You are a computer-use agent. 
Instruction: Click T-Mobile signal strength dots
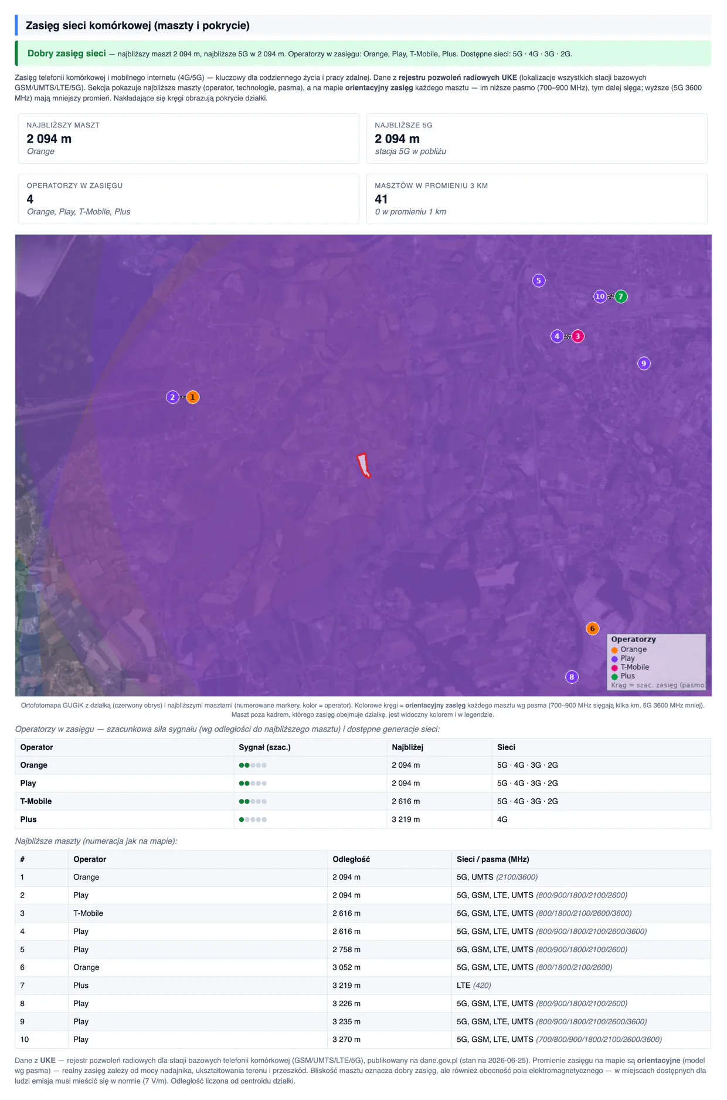pos(253,801)
